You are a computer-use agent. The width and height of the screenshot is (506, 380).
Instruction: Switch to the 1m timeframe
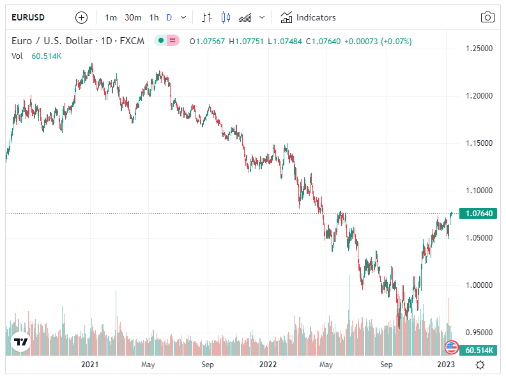point(111,17)
